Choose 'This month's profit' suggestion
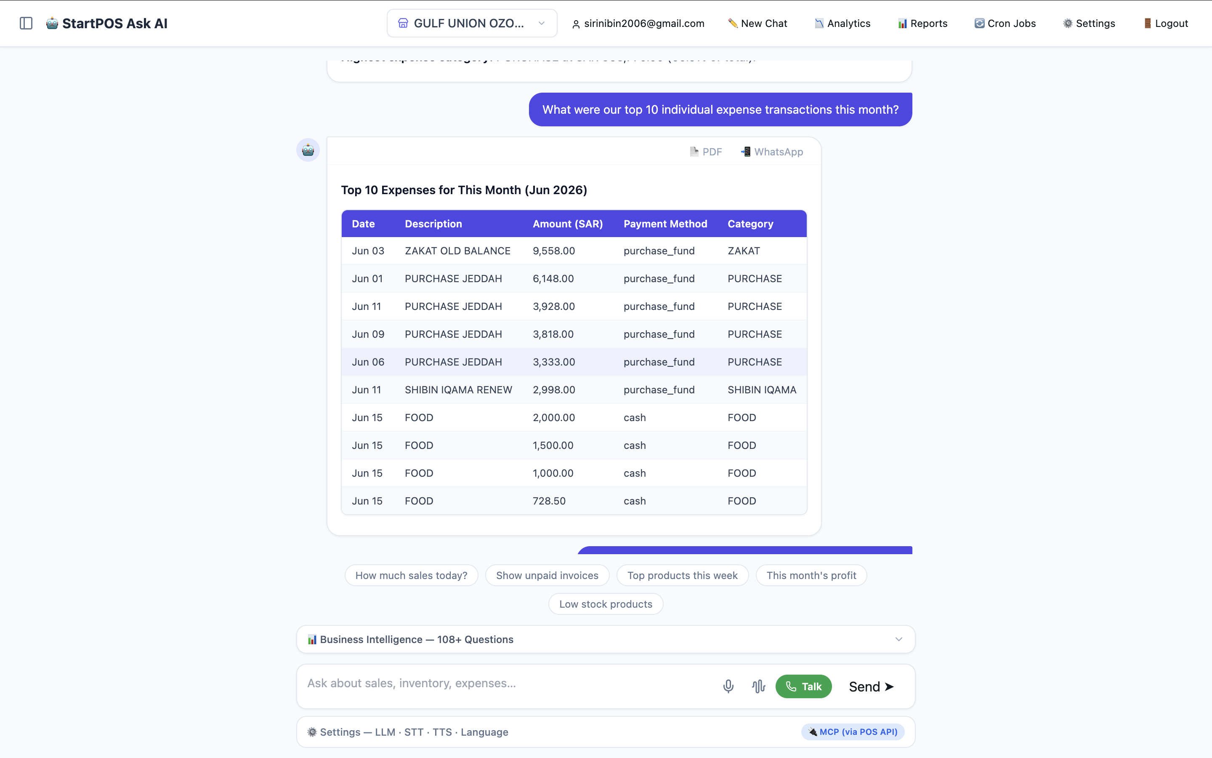1212x758 pixels. pyautogui.click(x=811, y=576)
